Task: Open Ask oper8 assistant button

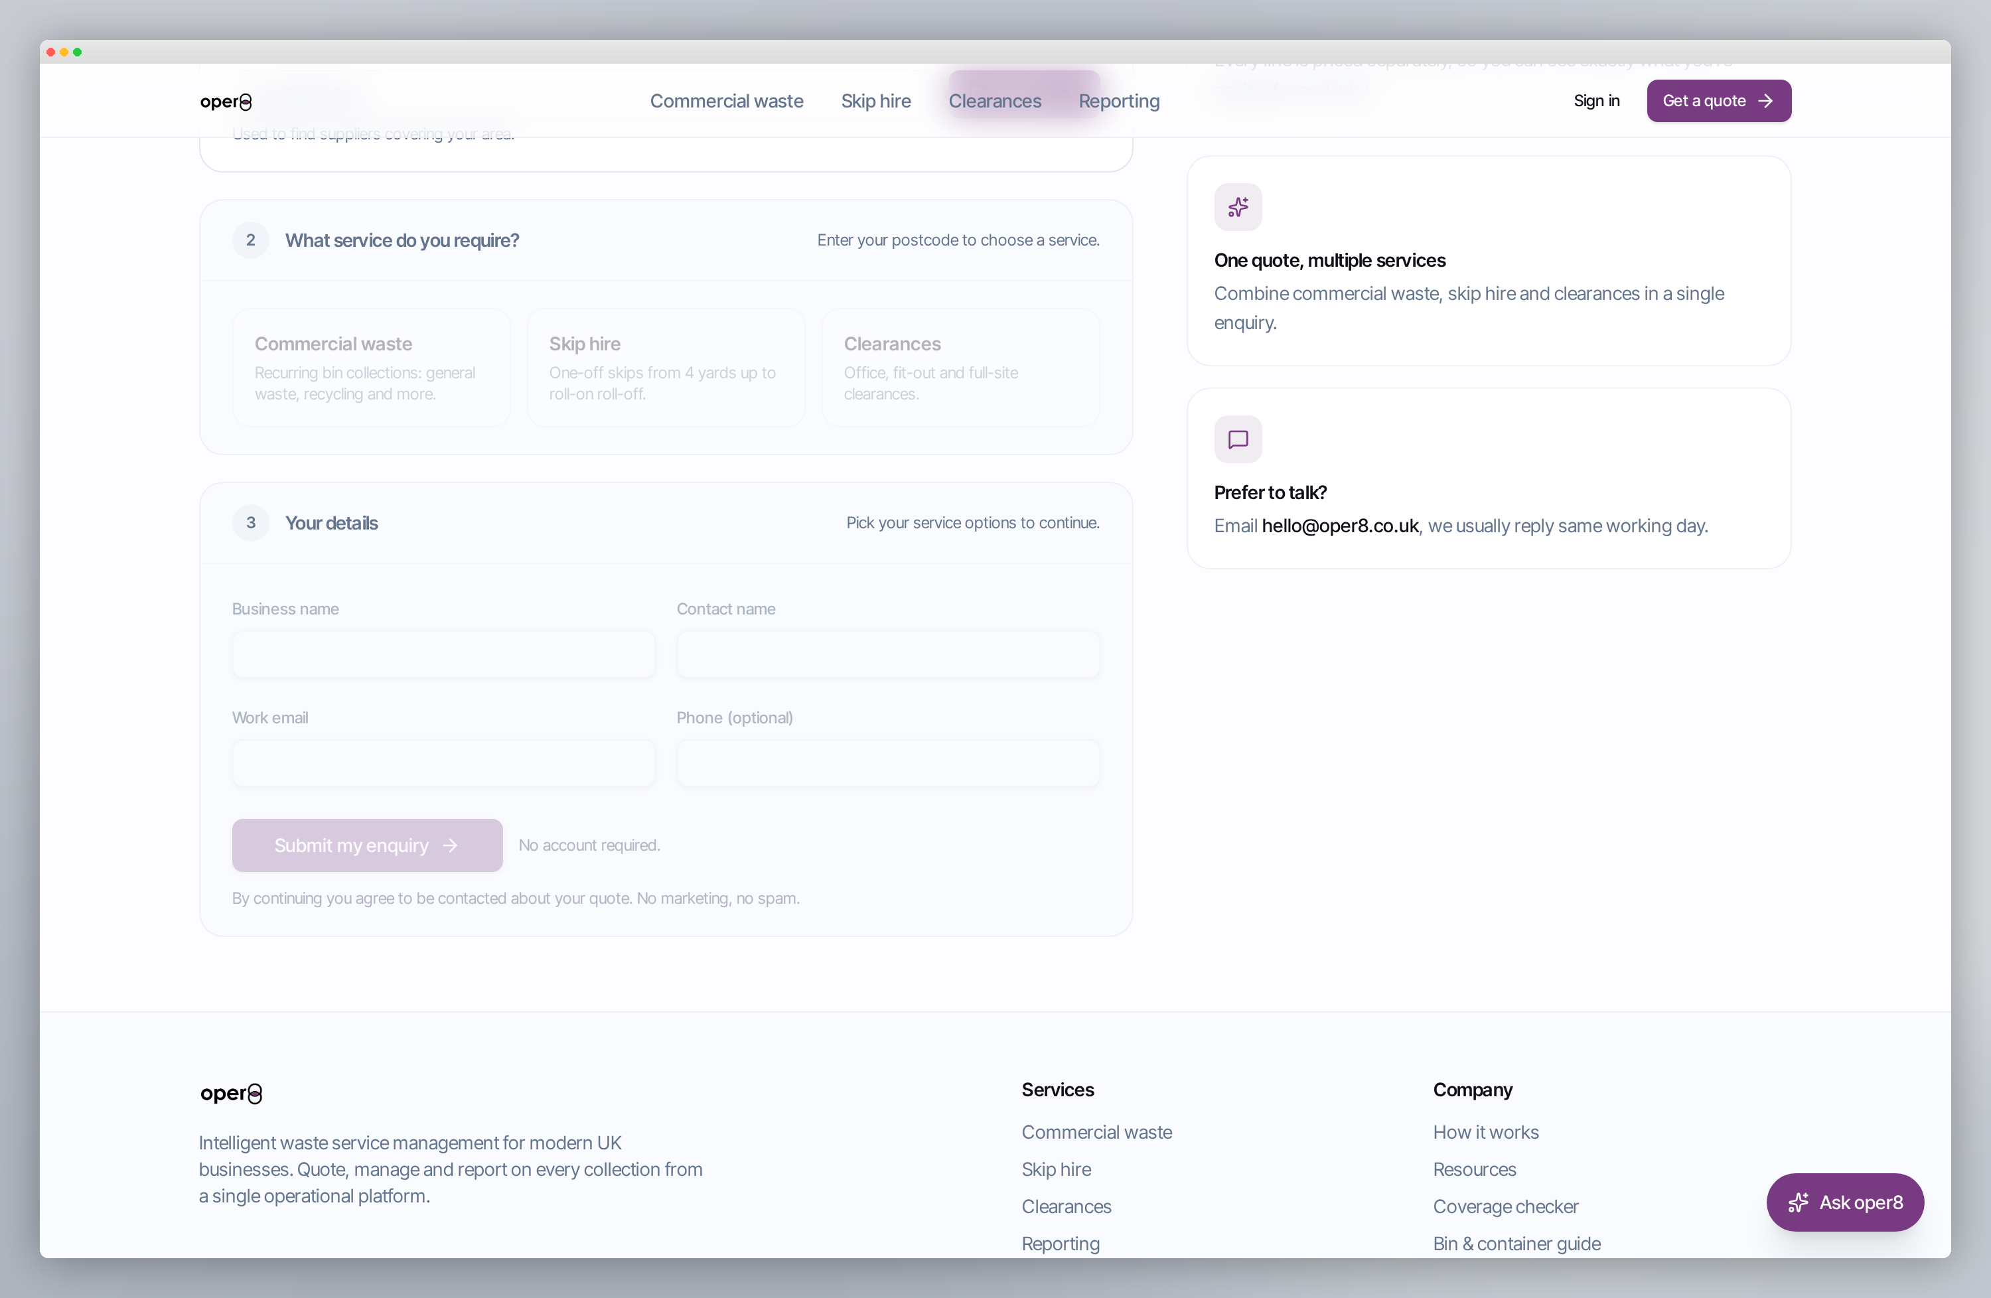Action: pyautogui.click(x=1844, y=1202)
